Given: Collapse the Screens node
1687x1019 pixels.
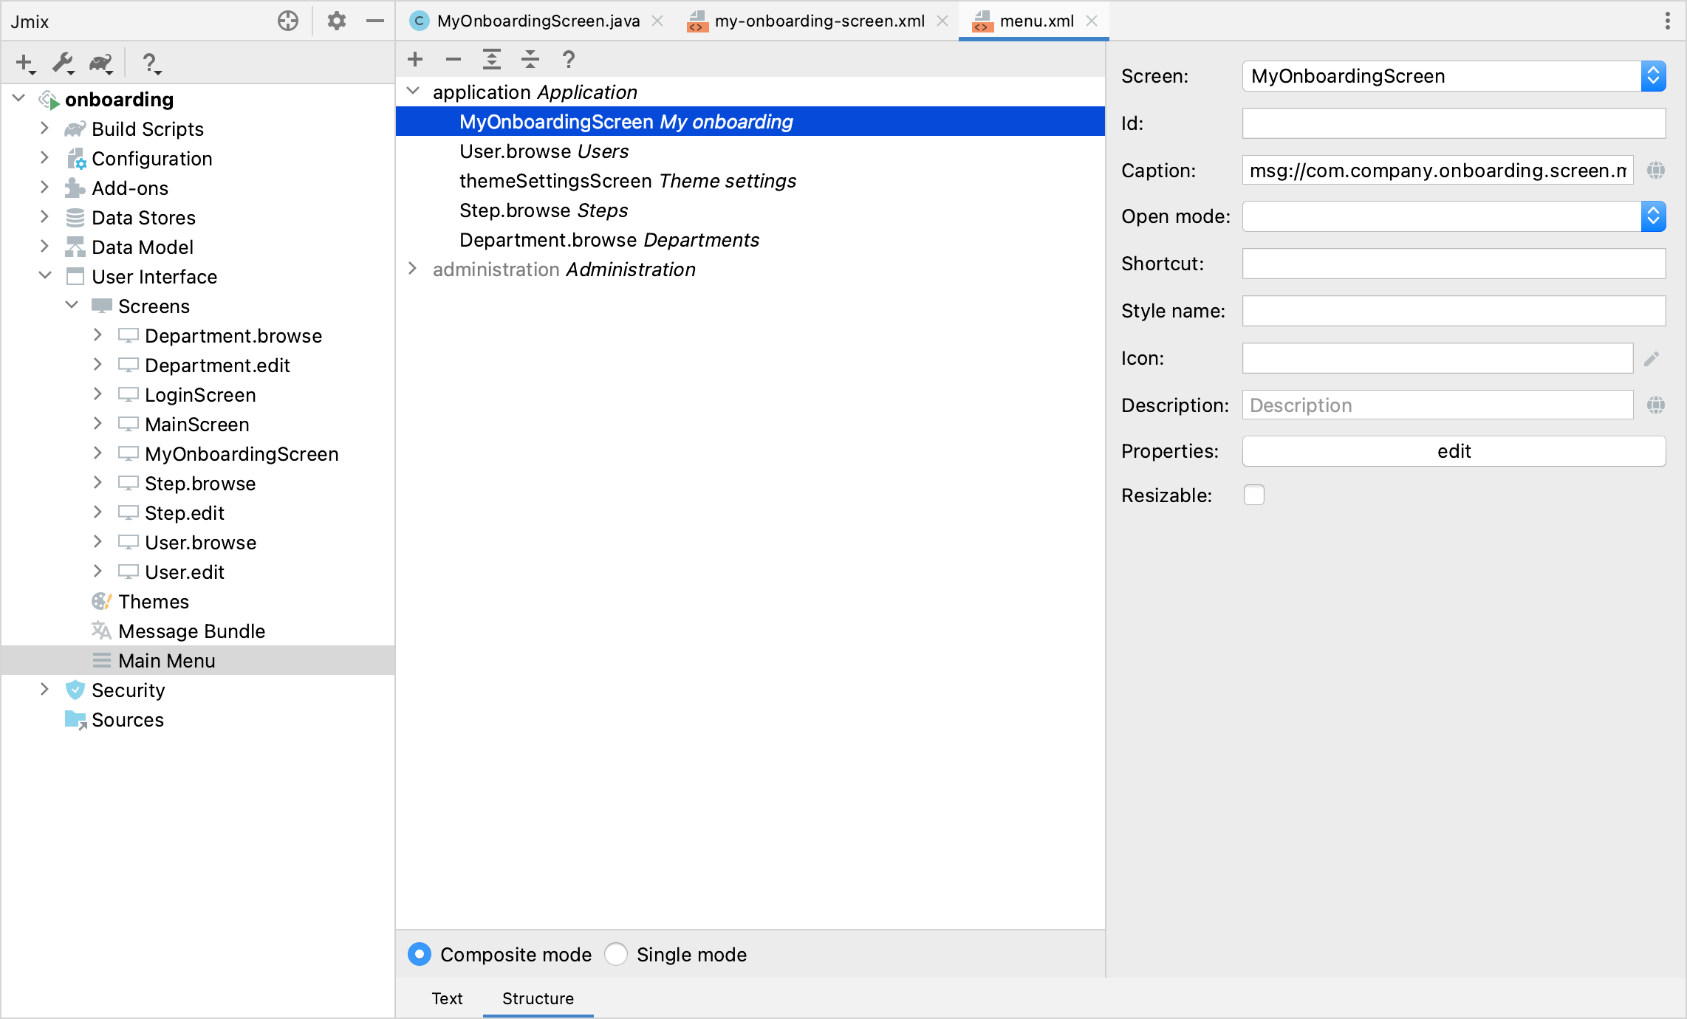Looking at the screenshot, I should click(72, 305).
